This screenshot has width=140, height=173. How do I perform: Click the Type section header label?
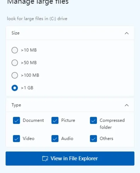click(16, 105)
